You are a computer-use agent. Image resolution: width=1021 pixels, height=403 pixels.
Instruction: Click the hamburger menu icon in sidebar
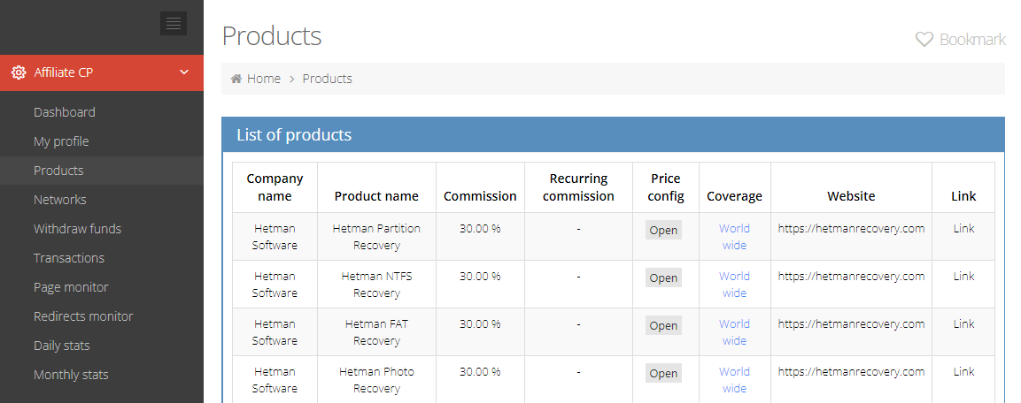[x=174, y=23]
